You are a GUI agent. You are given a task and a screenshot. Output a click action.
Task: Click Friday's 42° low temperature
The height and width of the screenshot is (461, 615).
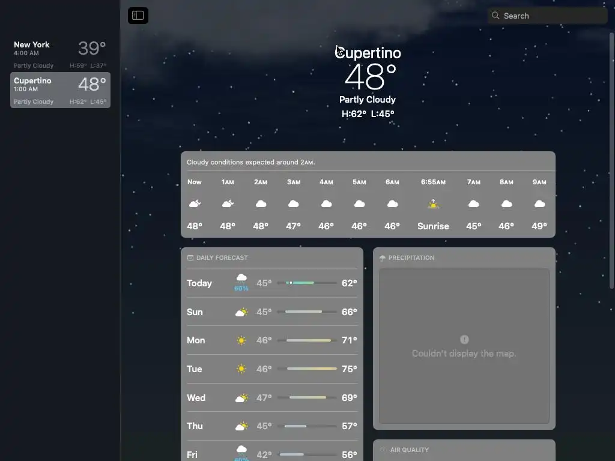click(264, 455)
